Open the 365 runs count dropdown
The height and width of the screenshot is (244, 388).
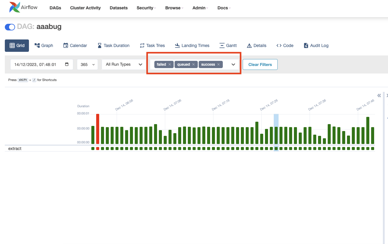click(87, 64)
